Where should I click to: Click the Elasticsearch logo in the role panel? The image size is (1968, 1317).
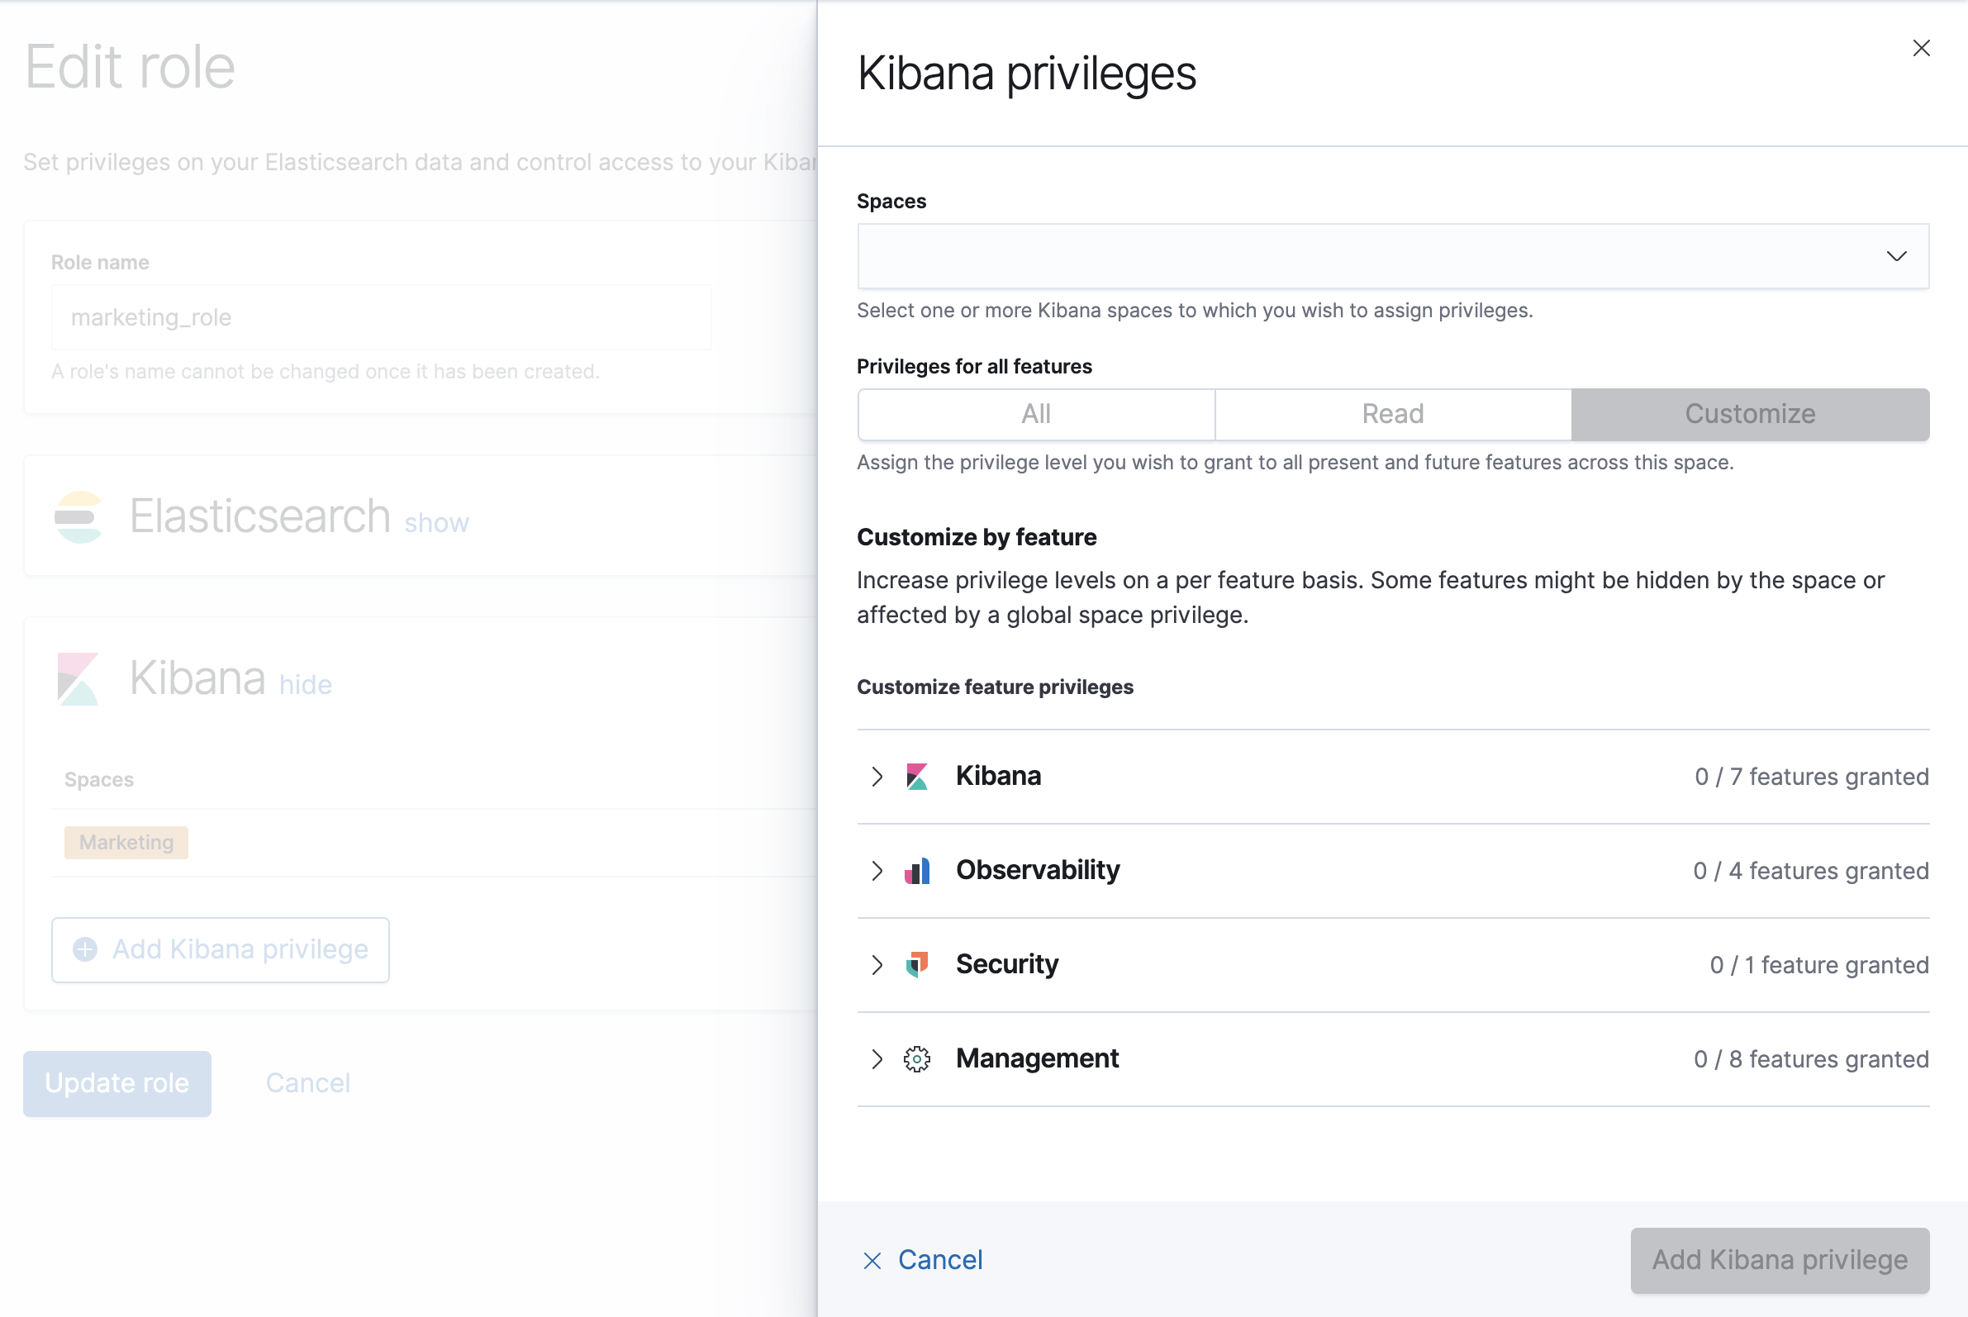tap(78, 516)
